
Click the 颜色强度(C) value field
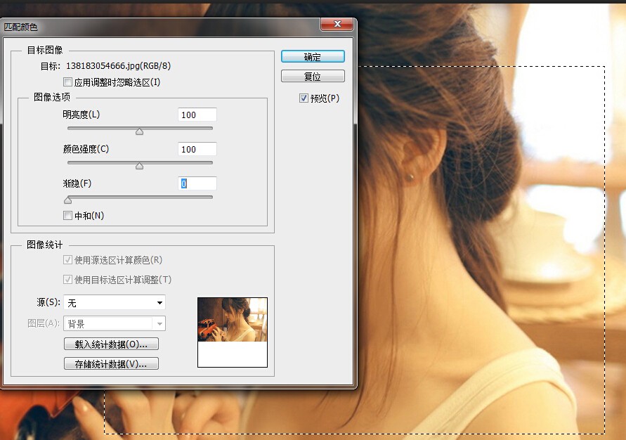(x=197, y=149)
